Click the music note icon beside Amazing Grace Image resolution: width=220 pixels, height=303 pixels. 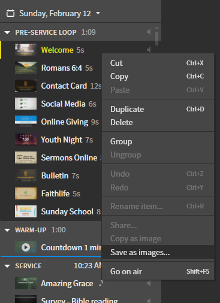pyautogui.click(x=101, y=283)
